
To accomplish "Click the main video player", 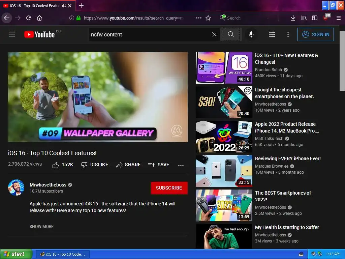I will tap(98, 97).
